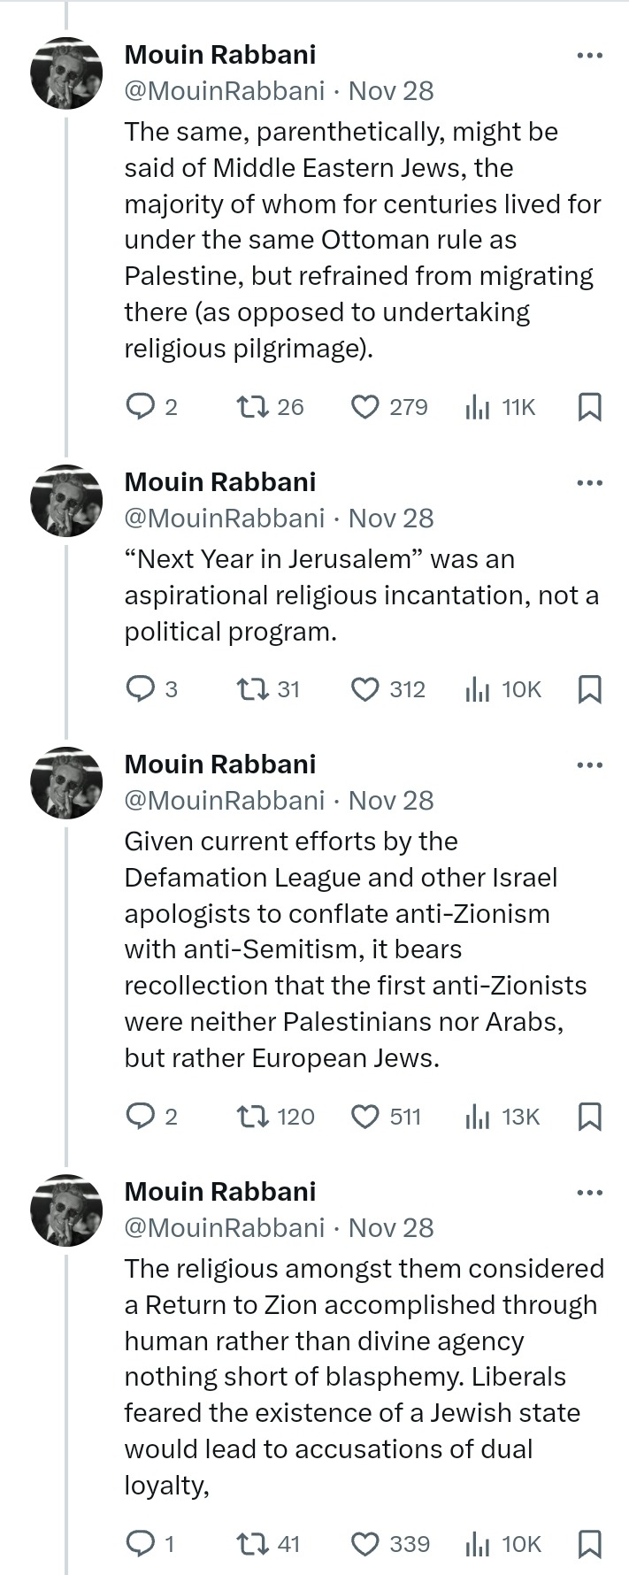Bookmark the anti-Zionism Defamation League tweet

coord(589,1116)
